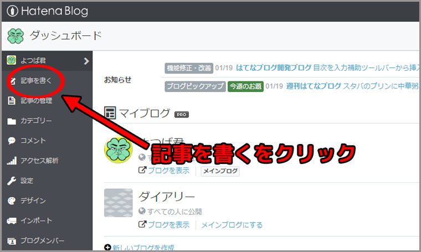
Task: Click the メインブログ badge
Action: coord(220,171)
